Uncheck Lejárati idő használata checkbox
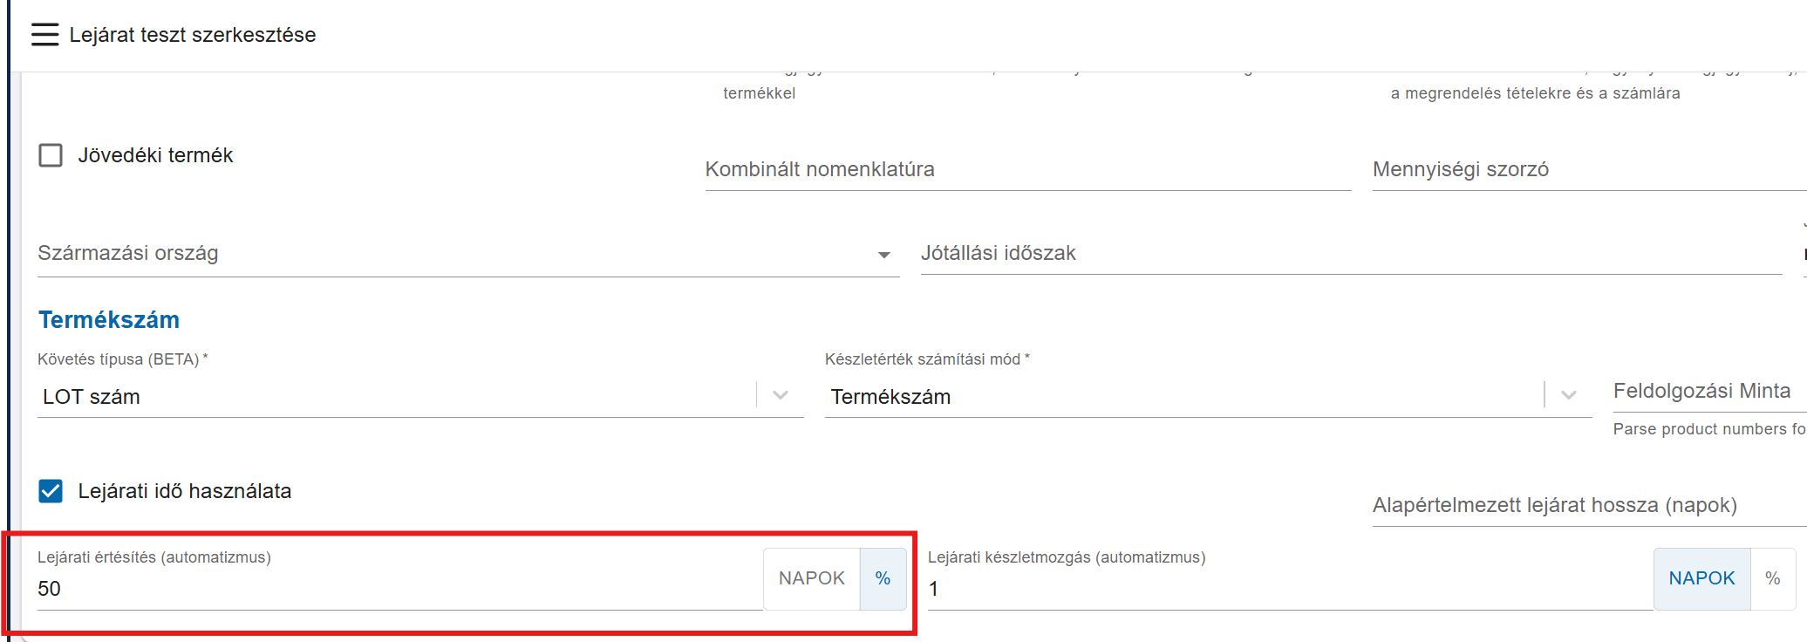 51,491
